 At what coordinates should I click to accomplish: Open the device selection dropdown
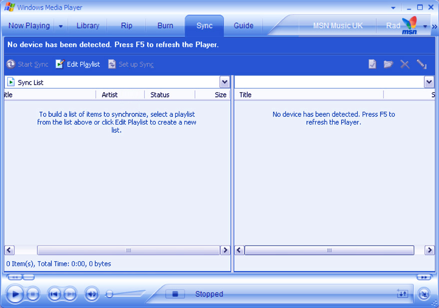pyautogui.click(x=429, y=82)
